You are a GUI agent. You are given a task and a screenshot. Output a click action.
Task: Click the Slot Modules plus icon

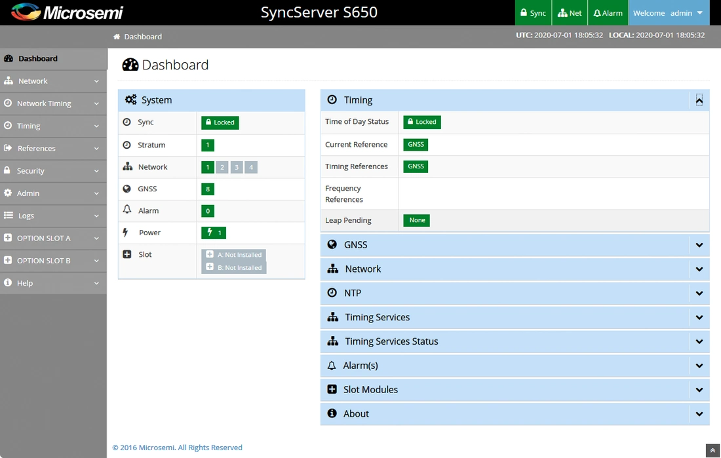click(332, 389)
